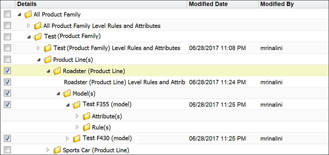Collapse the Test F355 (model) node
The width and height of the screenshot is (329, 155).
(x=68, y=105)
